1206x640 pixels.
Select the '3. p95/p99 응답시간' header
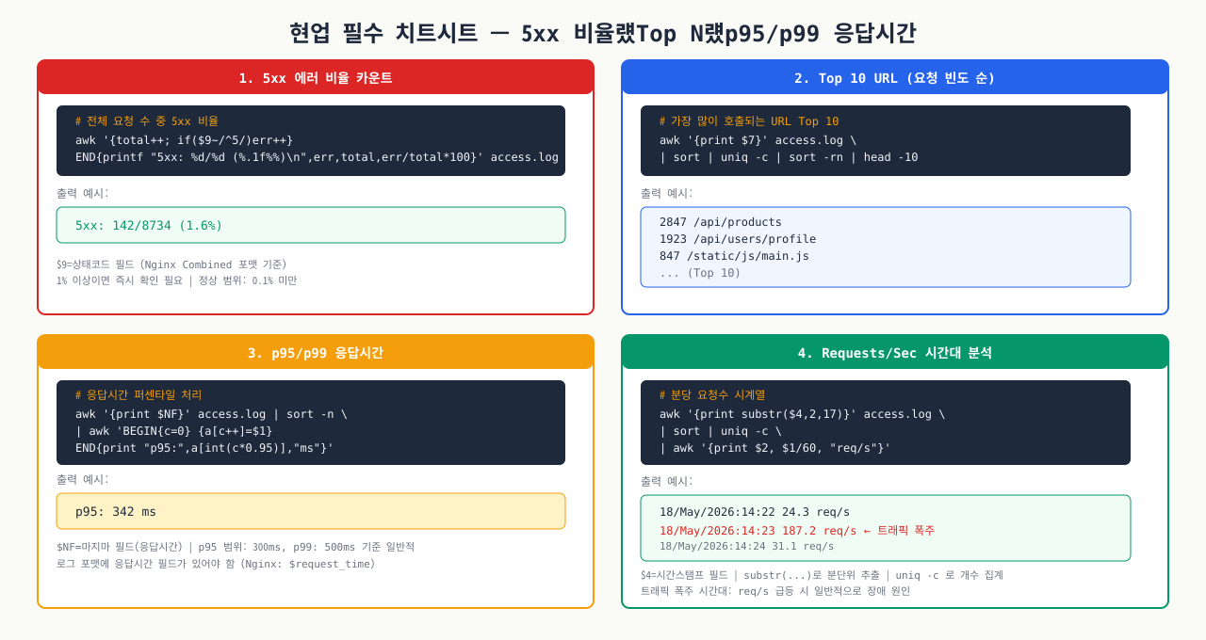(x=316, y=353)
